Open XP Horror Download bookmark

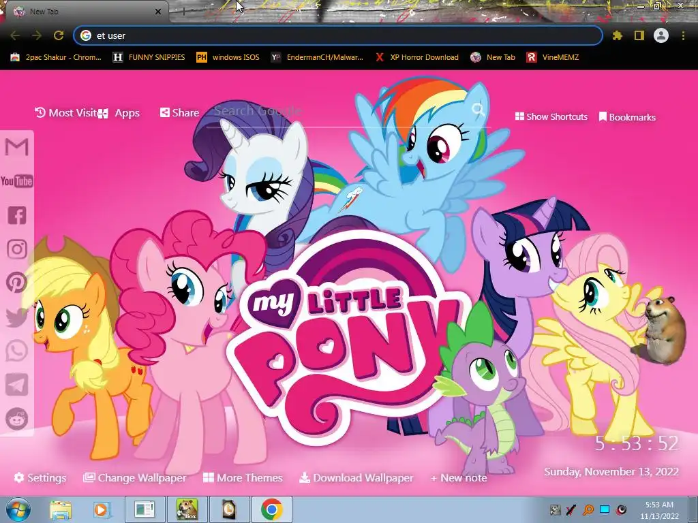click(x=416, y=57)
